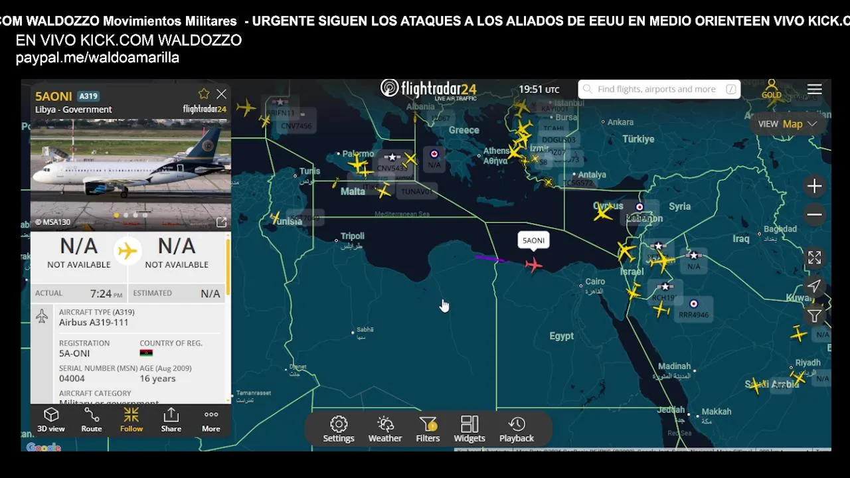The image size is (850, 478).
Task: Share the 5AONI flight
Action: [x=171, y=420]
